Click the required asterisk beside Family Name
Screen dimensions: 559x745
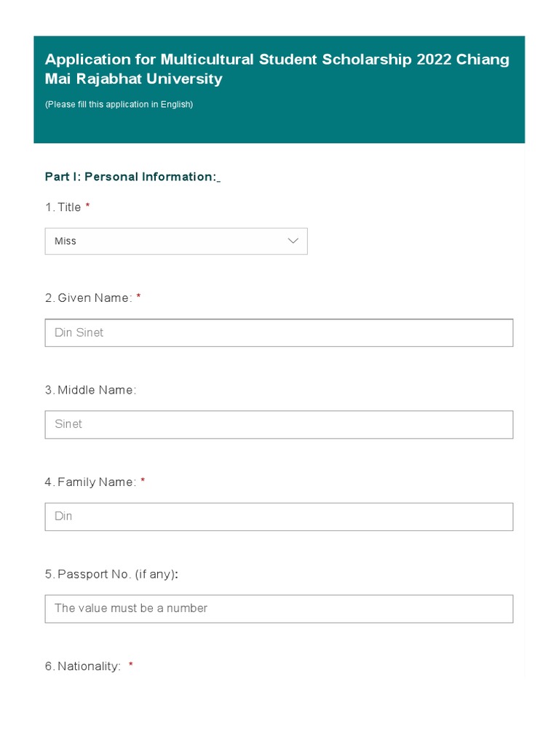point(143,481)
